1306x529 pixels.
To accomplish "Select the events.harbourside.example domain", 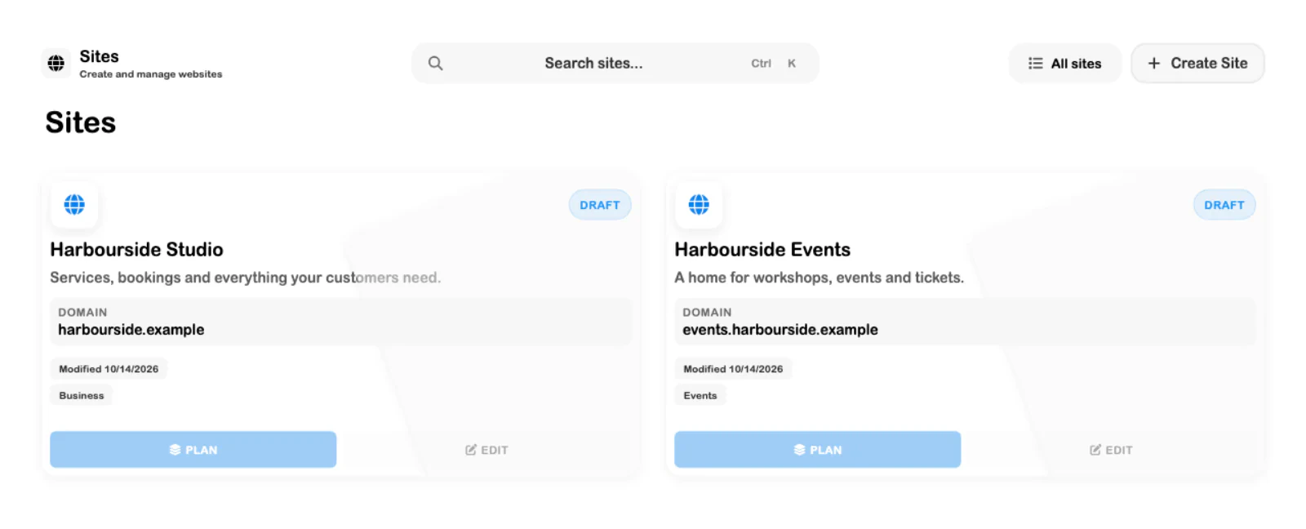I will pyautogui.click(x=780, y=330).
